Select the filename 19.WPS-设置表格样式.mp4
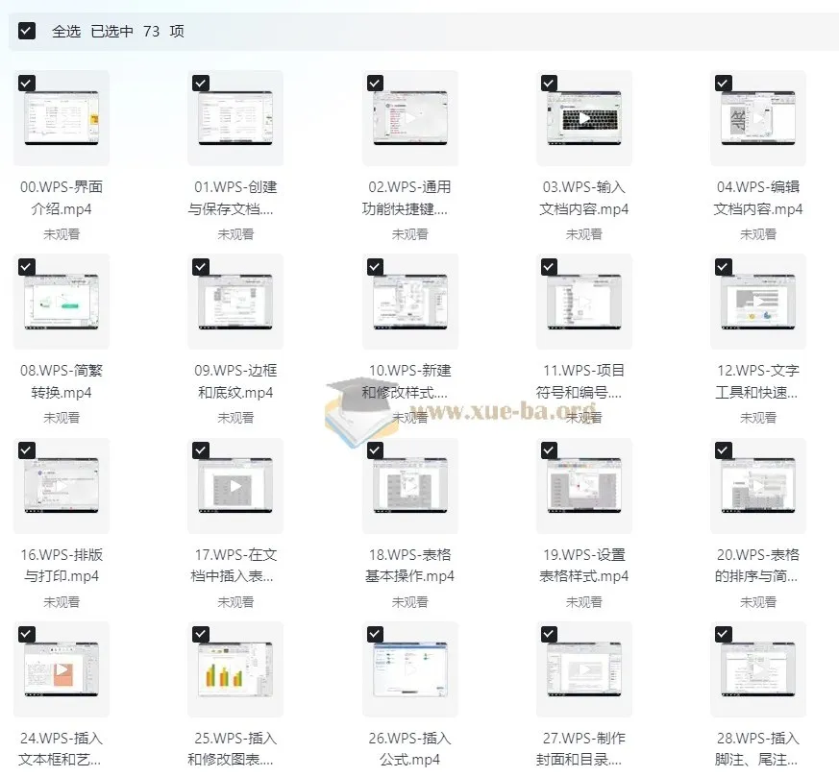Screen dimensions: 839x777 pos(584,566)
